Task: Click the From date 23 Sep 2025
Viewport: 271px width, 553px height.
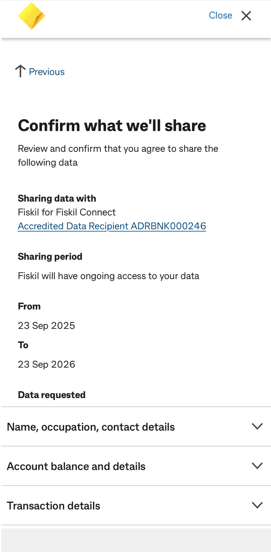Action: click(46, 325)
